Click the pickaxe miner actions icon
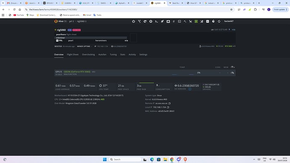Screen dimensions: 290x163 point(185,21)
